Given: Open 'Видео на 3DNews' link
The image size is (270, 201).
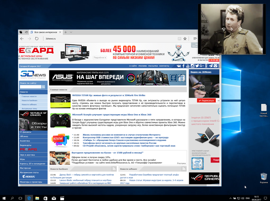Looking at the screenshot, I should [x=201, y=72].
